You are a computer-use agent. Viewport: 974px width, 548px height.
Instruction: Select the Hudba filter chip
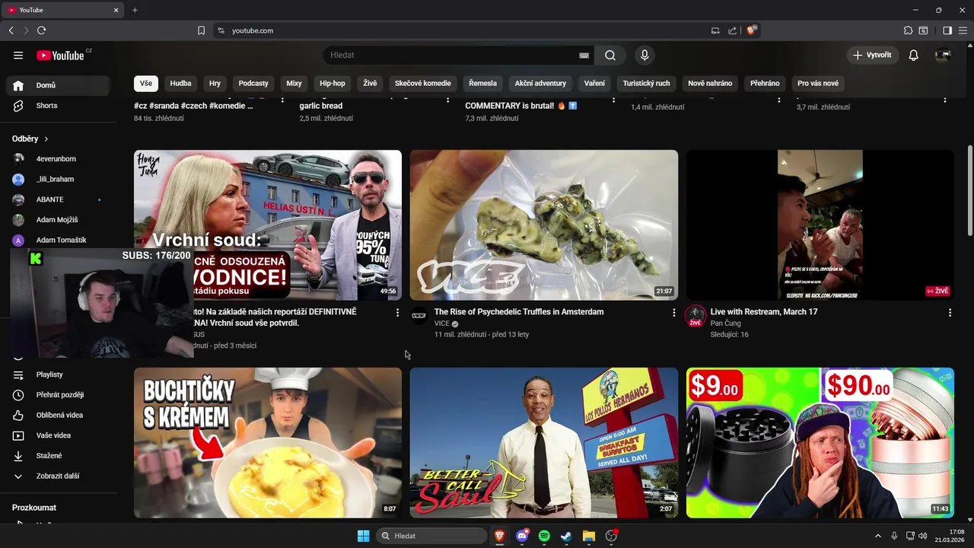pos(180,84)
